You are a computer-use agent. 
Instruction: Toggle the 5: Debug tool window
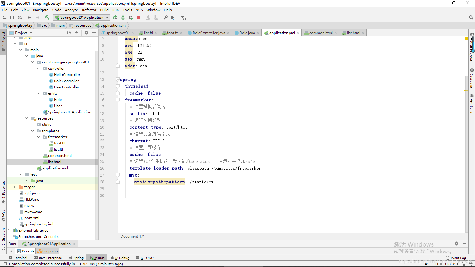(120, 258)
